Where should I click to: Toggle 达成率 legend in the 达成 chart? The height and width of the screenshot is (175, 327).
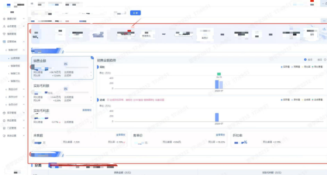306,100
